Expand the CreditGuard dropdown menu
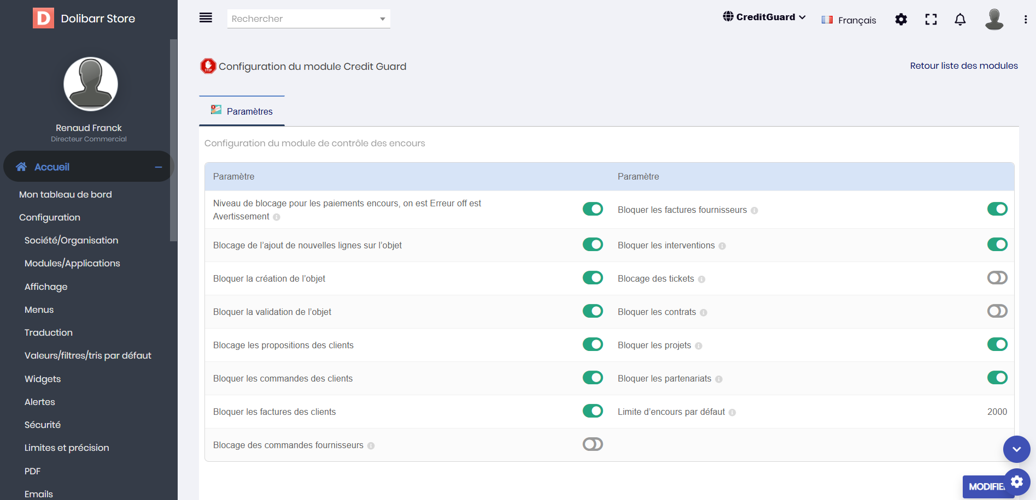The width and height of the screenshot is (1036, 500). 764,17
